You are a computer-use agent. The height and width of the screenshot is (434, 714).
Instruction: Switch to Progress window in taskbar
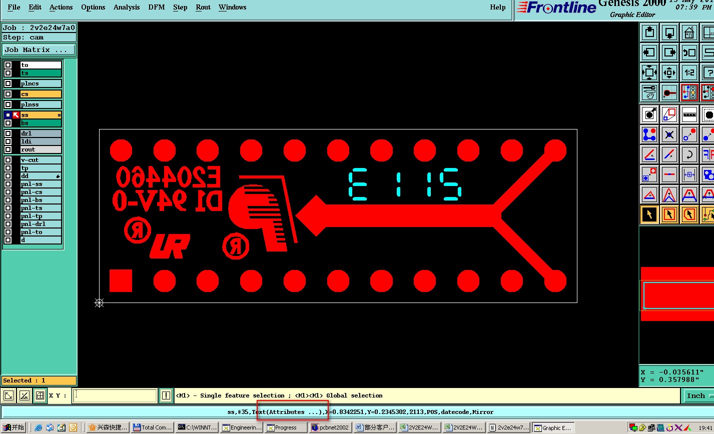285,427
